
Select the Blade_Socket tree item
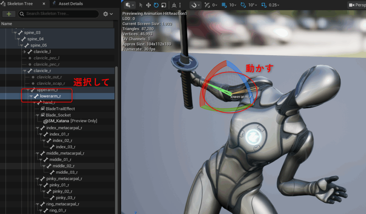click(58, 115)
